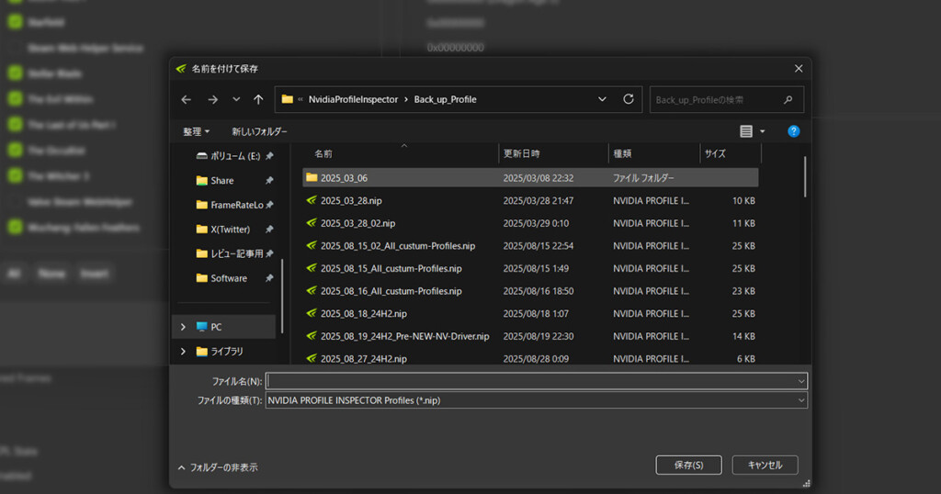Click the pin icon beside Software
The width and height of the screenshot is (941, 494).
(x=269, y=278)
